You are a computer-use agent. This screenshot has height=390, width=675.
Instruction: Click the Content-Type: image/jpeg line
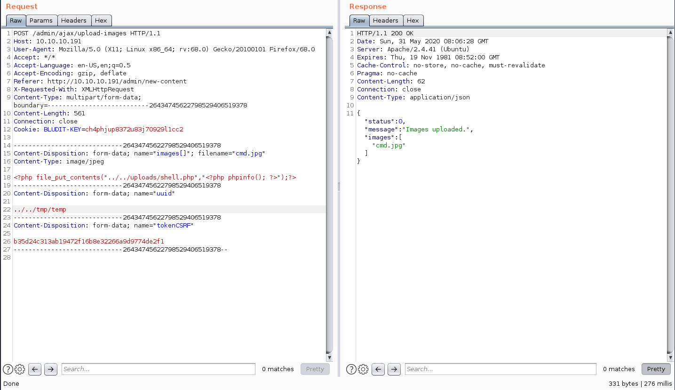[x=59, y=162]
